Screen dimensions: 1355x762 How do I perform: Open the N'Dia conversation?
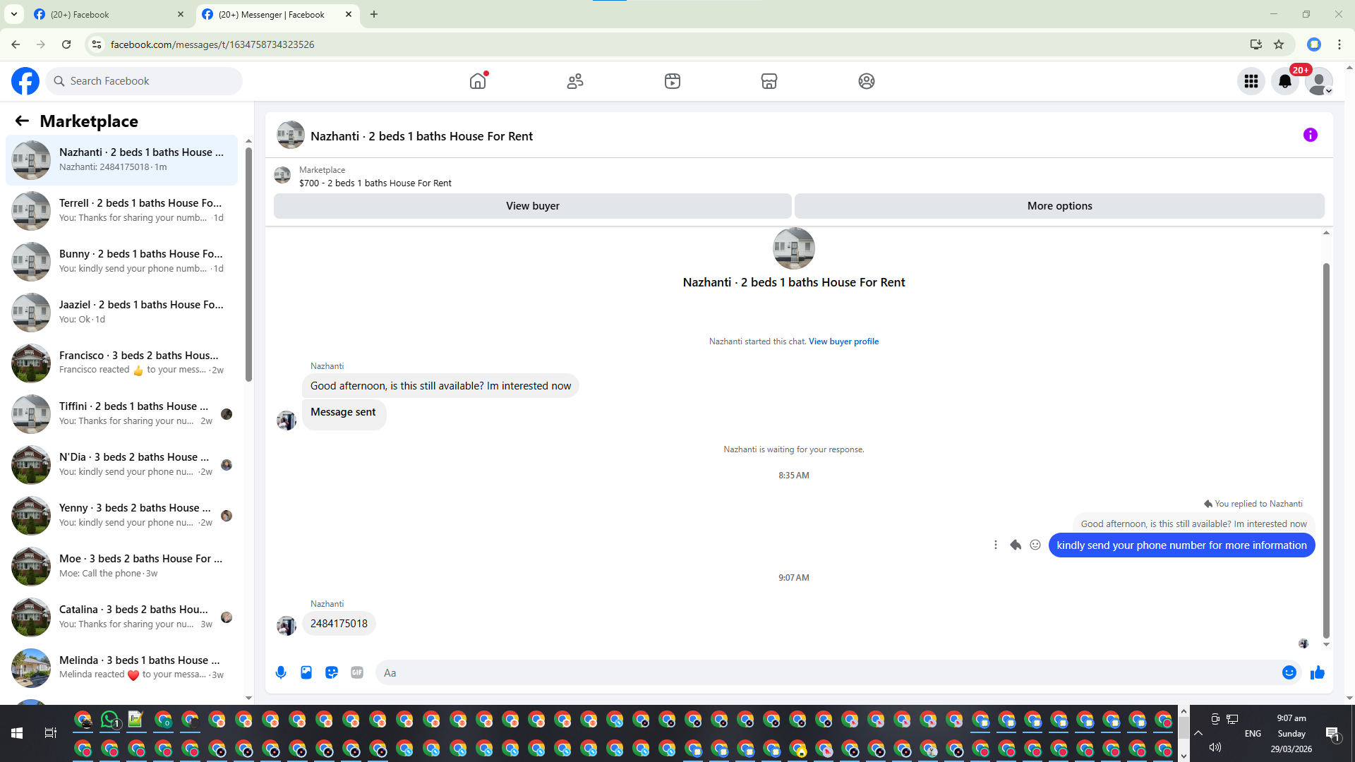121,464
